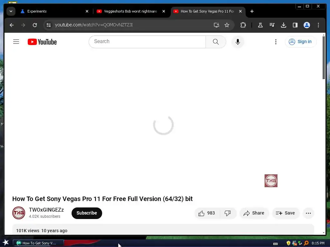Image resolution: width=330 pixels, height=247 pixels.
Task: Open the TWOxGINGEZz channel name link
Action: pyautogui.click(x=46, y=210)
